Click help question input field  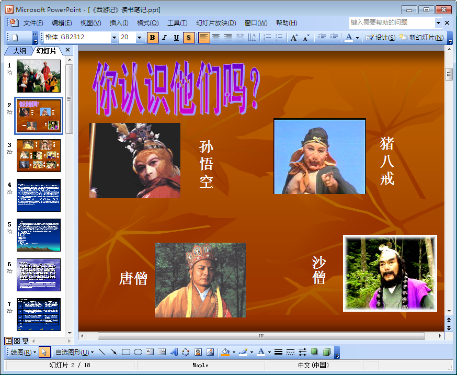point(392,22)
